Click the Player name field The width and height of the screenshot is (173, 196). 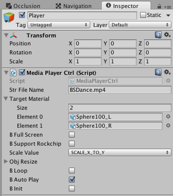pyautogui.click(x=82, y=15)
